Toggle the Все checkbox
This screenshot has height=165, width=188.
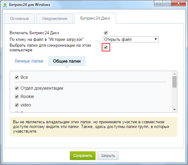17,77
